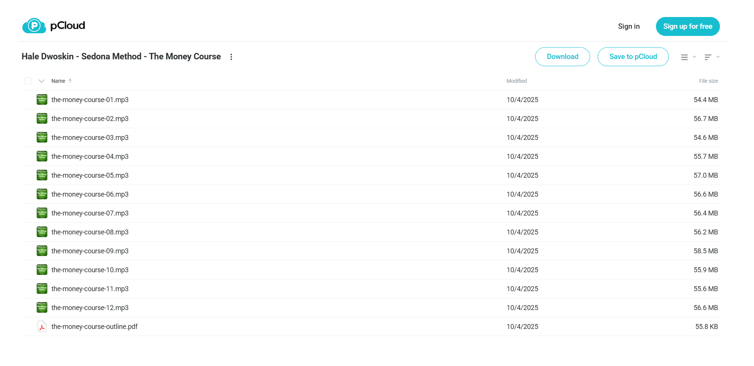Screen dimensions: 754x366
Task: Click the-money-course-02.mp3 file icon
Action: point(42,118)
